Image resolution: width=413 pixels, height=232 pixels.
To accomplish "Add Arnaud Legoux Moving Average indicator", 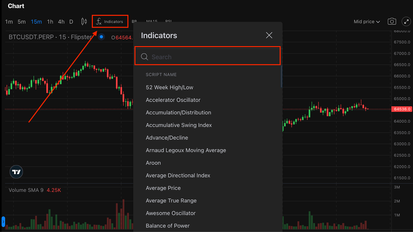I will point(186,150).
